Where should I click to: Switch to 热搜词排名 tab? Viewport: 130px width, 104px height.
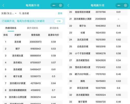tap(11, 28)
